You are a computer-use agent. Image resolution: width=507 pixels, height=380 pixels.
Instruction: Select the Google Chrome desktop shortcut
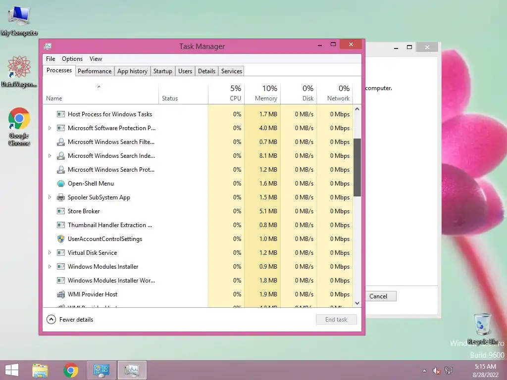click(x=19, y=127)
